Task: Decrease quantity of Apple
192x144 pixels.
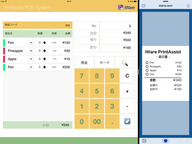Action: [x=31, y=59]
